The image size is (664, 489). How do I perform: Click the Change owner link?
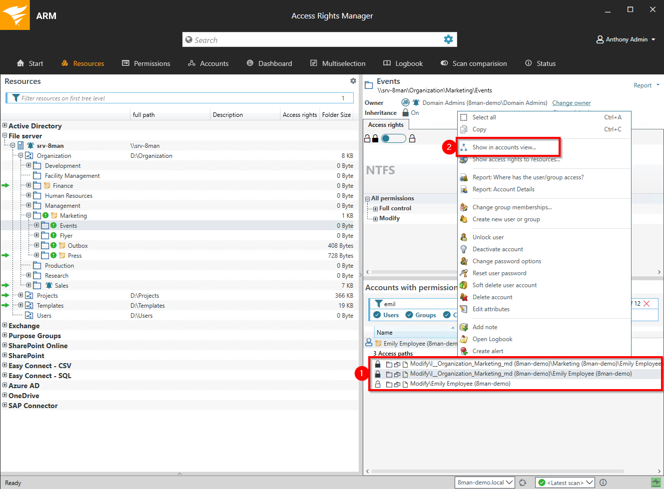click(x=571, y=103)
